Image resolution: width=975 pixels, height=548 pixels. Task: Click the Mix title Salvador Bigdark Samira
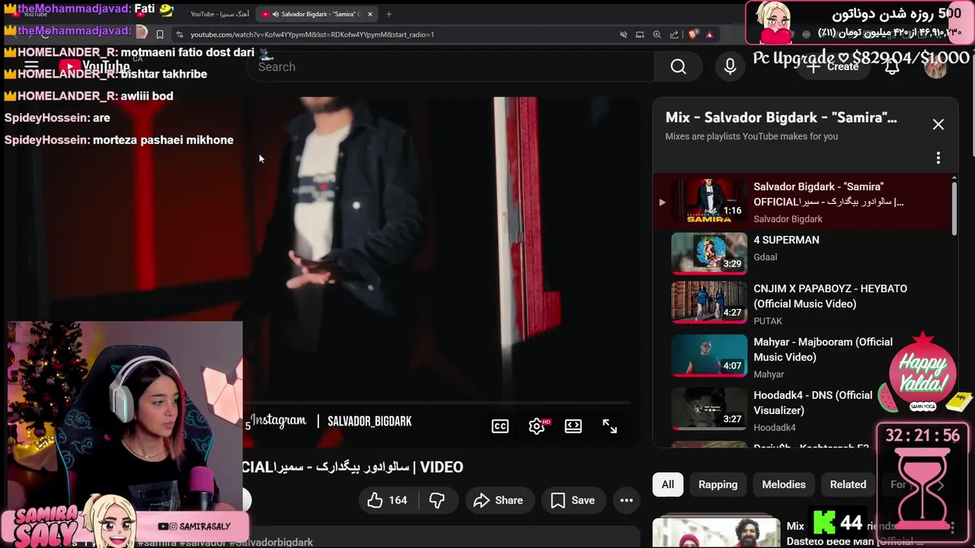coord(781,117)
